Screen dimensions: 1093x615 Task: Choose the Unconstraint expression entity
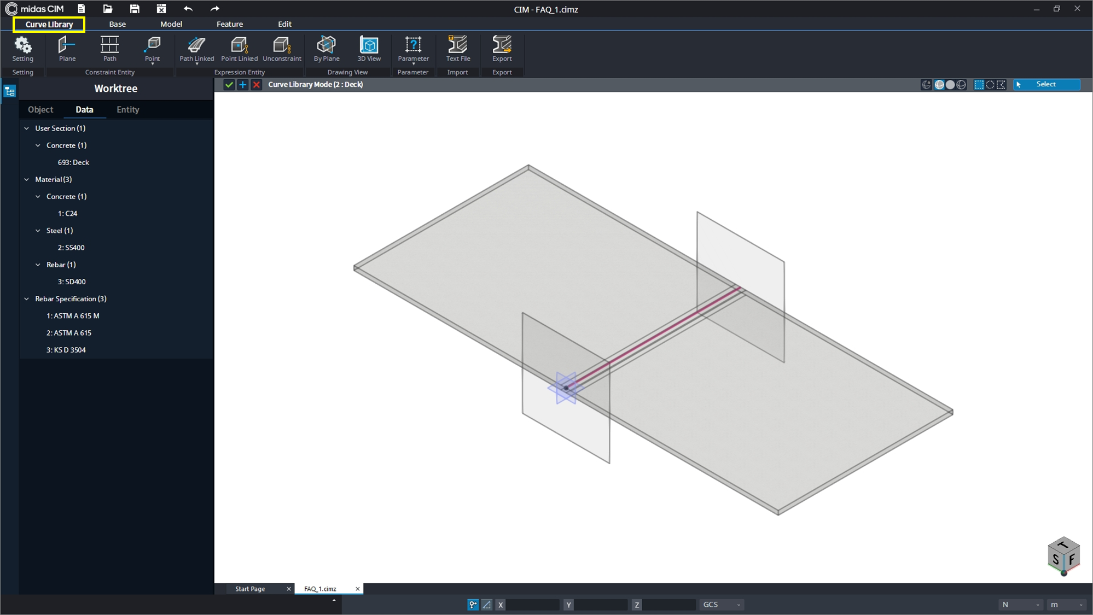pos(282,49)
